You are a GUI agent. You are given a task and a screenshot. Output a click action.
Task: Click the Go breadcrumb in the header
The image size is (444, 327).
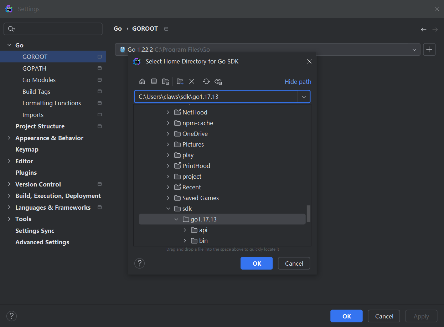coord(118,29)
